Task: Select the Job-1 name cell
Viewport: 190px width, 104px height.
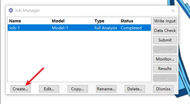Action: coord(29,28)
